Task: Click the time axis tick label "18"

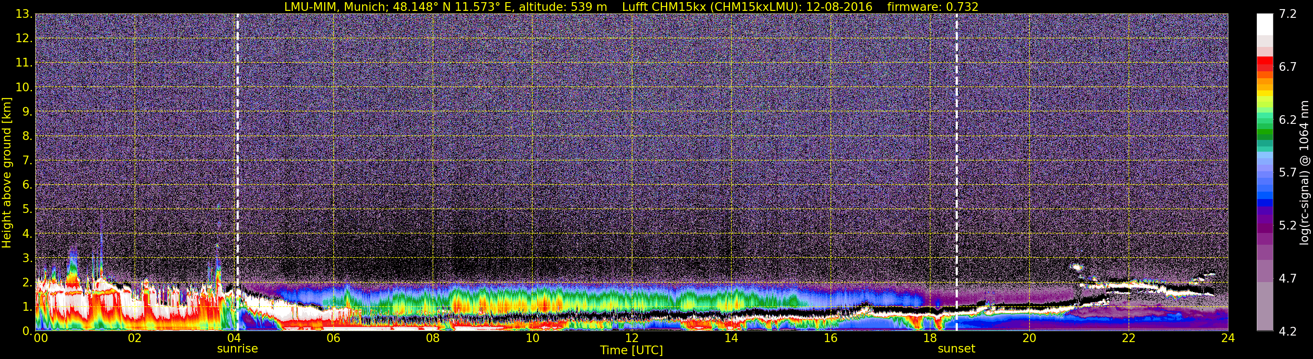Action: (x=930, y=338)
